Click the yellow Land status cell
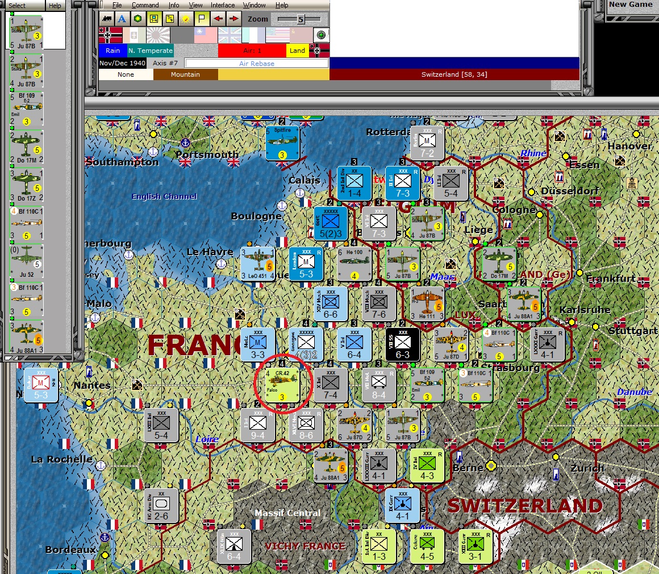 297,51
